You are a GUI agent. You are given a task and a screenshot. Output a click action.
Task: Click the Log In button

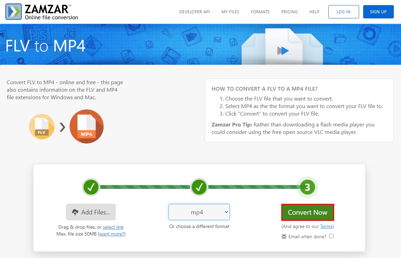pyautogui.click(x=343, y=12)
